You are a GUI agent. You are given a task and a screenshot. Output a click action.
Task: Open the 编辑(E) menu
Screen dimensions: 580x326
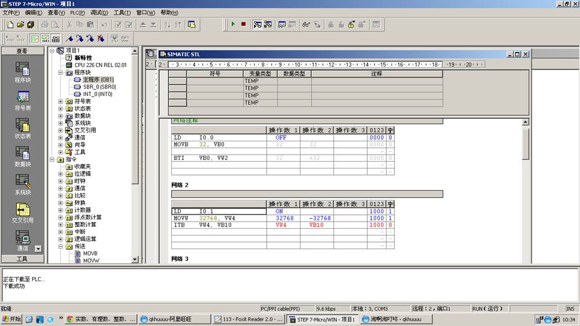coord(34,13)
